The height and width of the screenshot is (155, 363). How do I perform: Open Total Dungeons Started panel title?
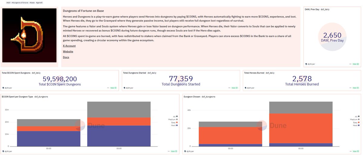pos(134,73)
